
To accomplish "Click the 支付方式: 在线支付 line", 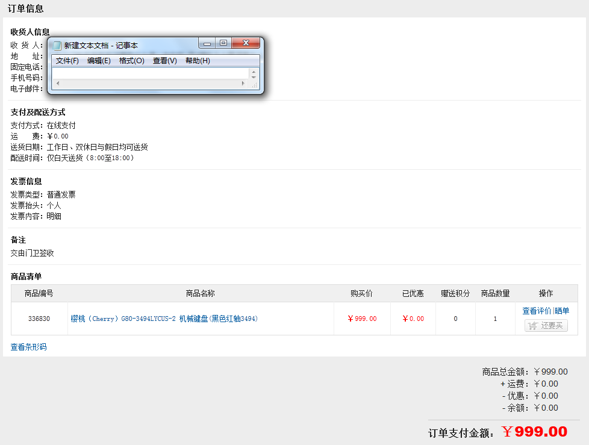I will tap(43, 125).
